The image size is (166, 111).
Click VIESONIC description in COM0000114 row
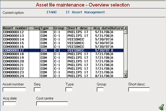(76, 39)
